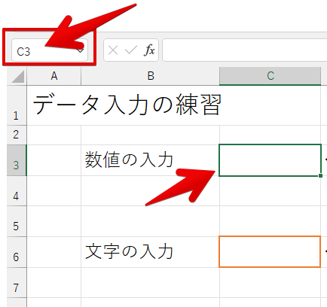327x307 pixels.
Task: Select row 3 header
Action: point(17,160)
